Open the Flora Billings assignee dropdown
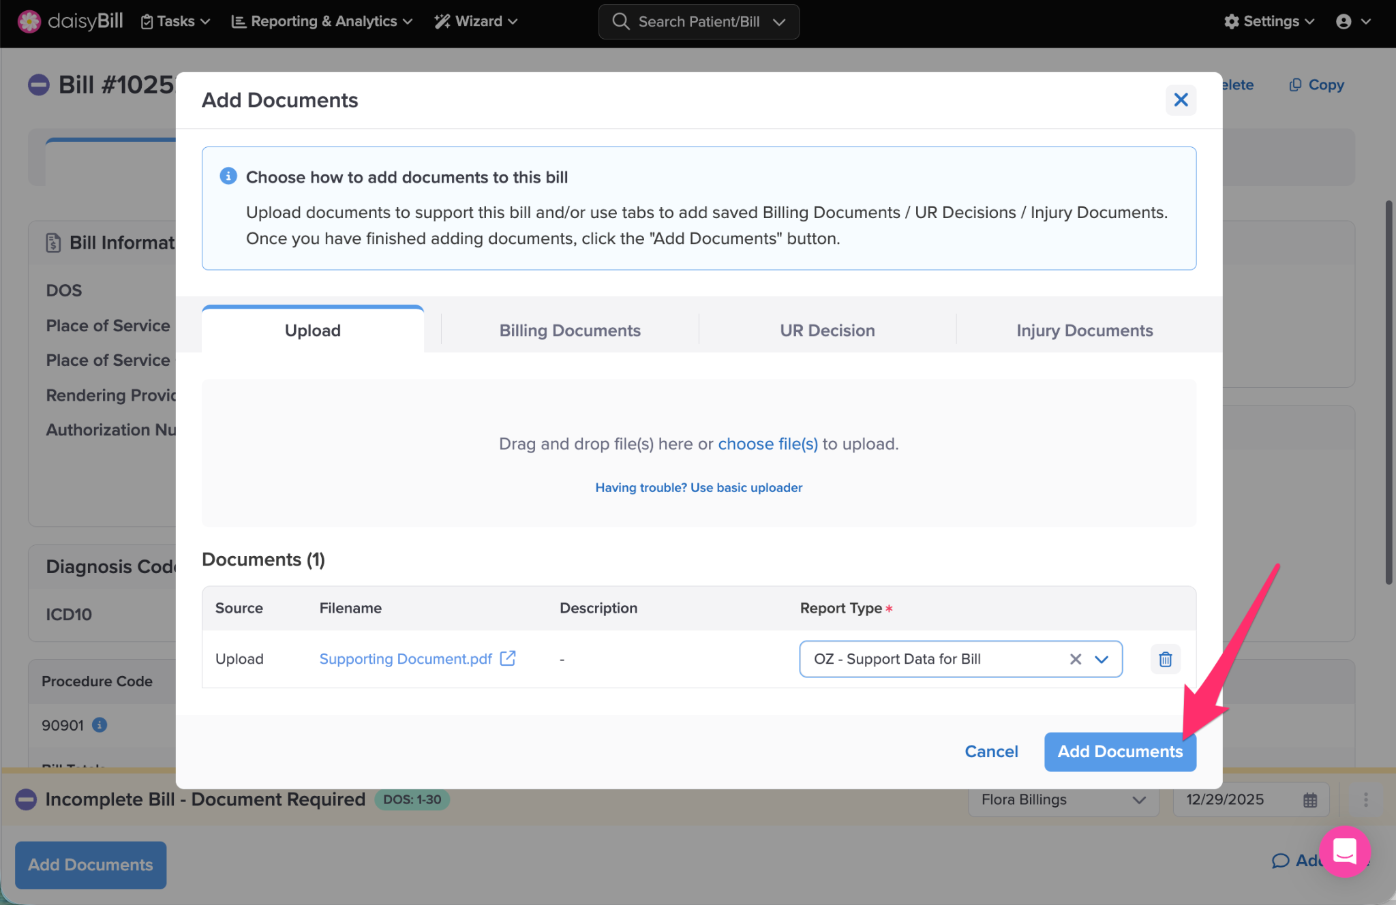 1063,800
